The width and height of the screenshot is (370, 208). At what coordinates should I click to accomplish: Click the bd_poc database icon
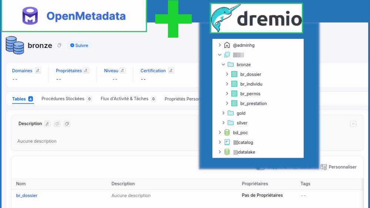227,132
